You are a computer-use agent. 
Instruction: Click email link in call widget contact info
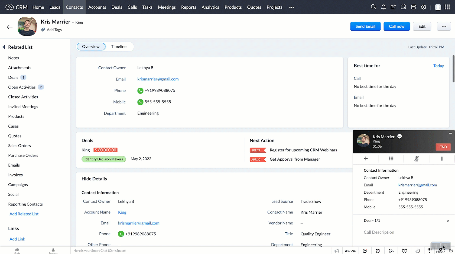click(x=417, y=185)
